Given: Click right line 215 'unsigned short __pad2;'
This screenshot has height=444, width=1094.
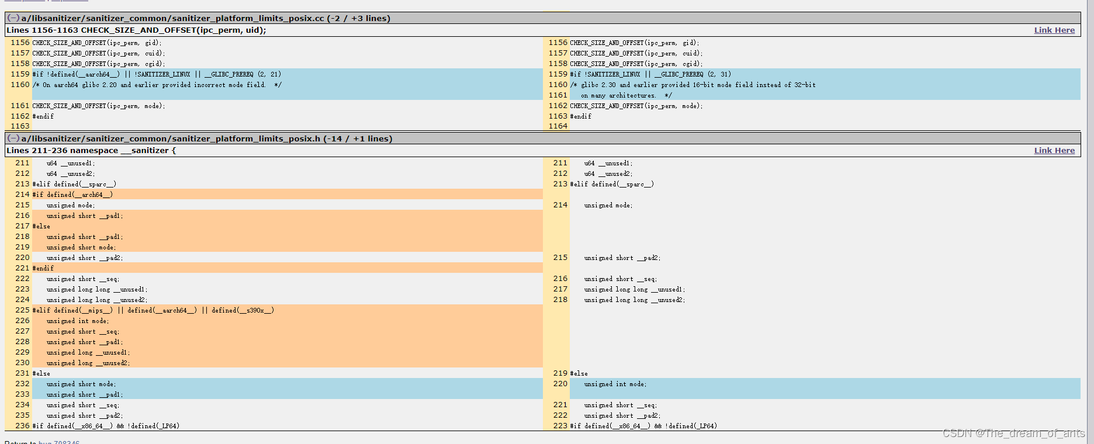Looking at the screenshot, I should (622, 258).
